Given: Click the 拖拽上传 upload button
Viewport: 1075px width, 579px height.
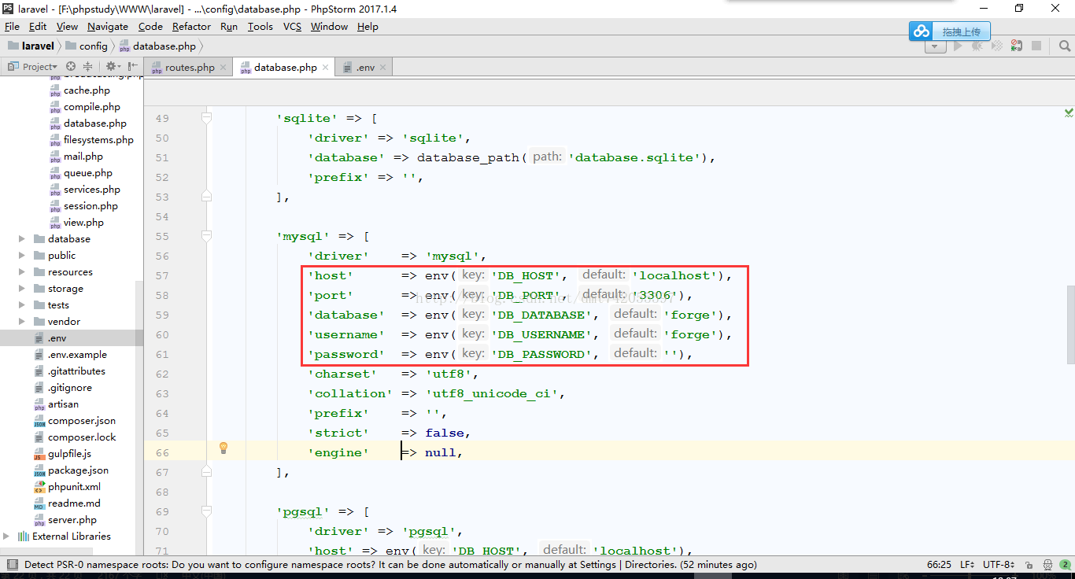Looking at the screenshot, I should pyautogui.click(x=961, y=31).
